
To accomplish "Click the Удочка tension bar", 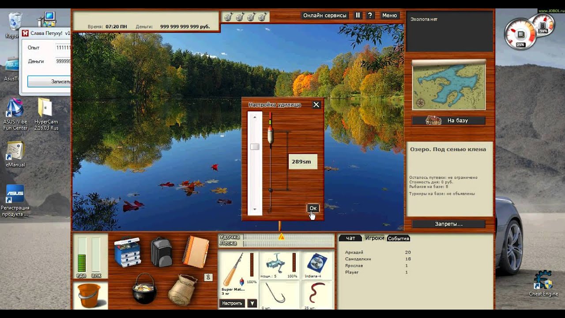I will pos(288,237).
